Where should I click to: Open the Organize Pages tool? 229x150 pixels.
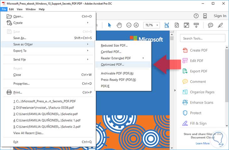[x=199, y=92]
